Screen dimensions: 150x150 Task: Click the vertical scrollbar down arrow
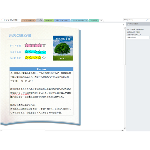coord(124,128)
